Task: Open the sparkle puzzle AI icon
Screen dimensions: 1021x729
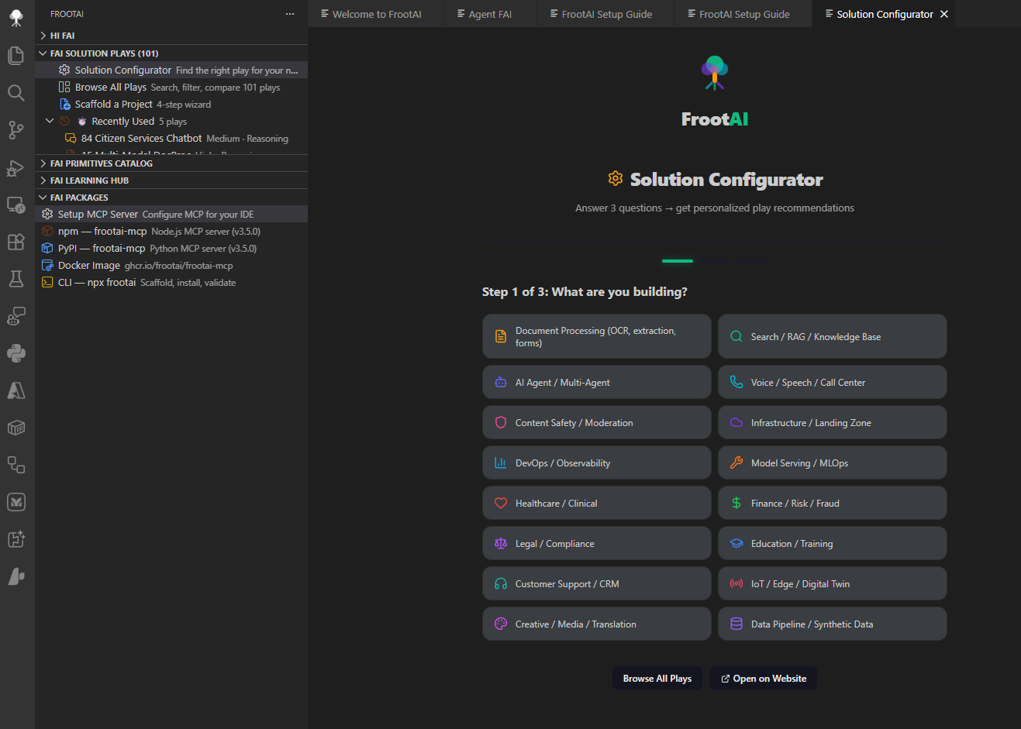Action: click(x=16, y=539)
